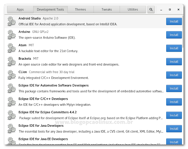Click "An IDE for C/C++ developers" description
Viewport: 188px width, 149px height.
pyautogui.click(x=55, y=105)
